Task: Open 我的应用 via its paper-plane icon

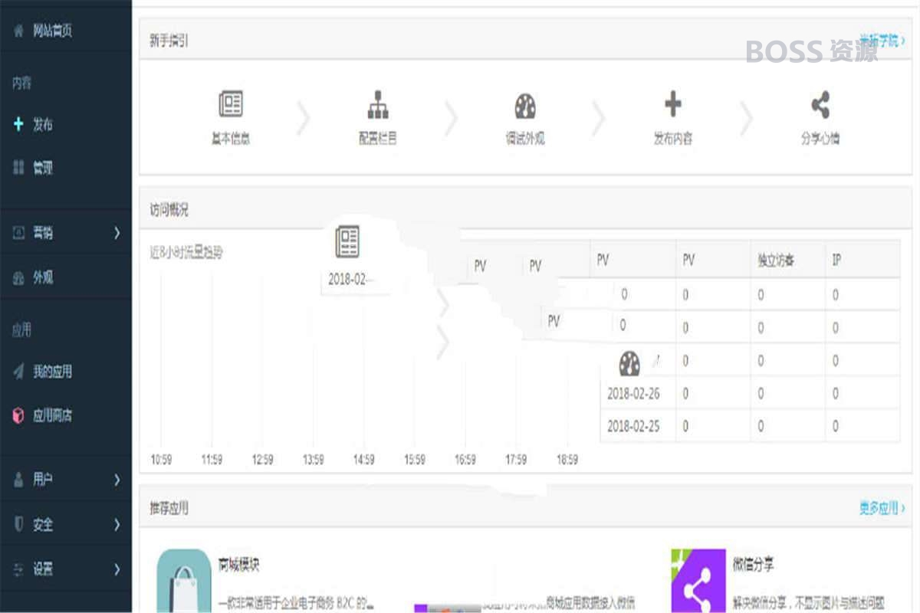Action: click(19, 372)
